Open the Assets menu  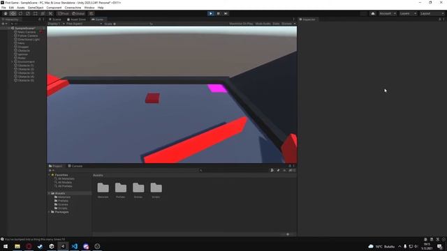[x=20, y=8]
